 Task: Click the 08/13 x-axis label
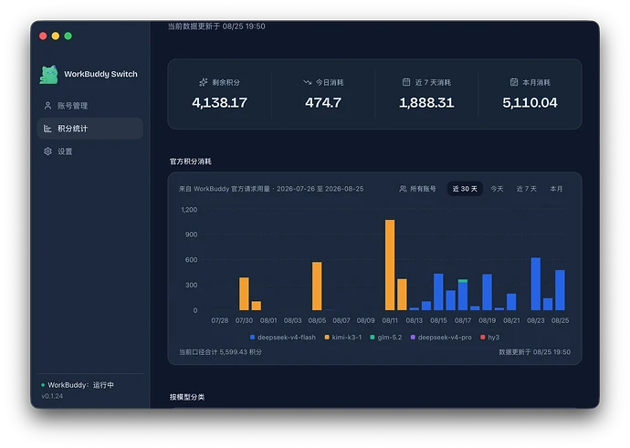point(415,320)
